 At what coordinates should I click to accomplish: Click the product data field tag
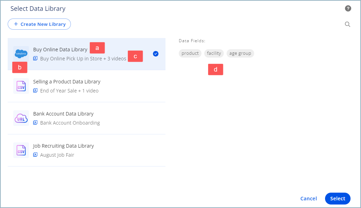click(190, 53)
